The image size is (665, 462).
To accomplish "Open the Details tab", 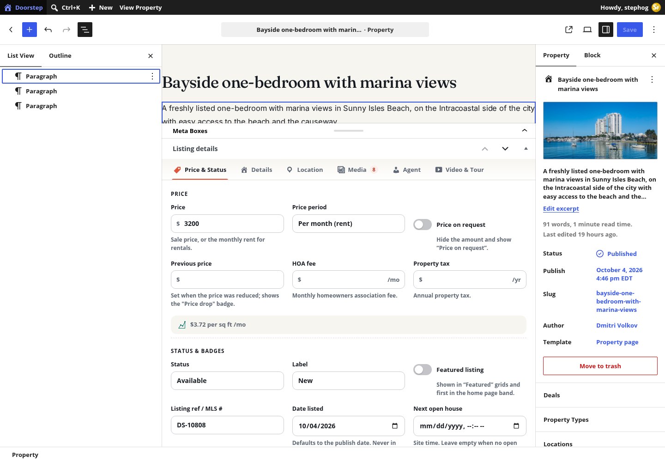I will tap(257, 170).
